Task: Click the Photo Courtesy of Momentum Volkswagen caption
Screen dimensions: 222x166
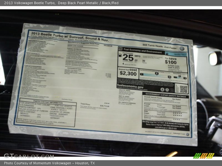Action: pyautogui.click(x=49, y=163)
